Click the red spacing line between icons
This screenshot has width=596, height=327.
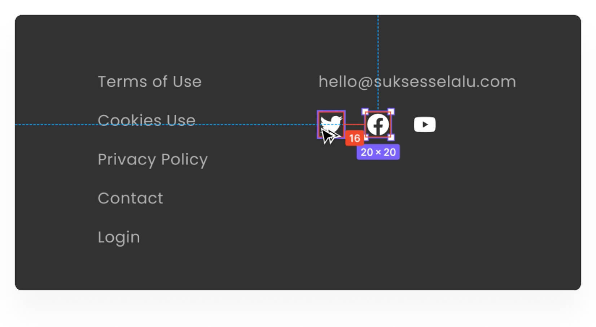tap(354, 125)
